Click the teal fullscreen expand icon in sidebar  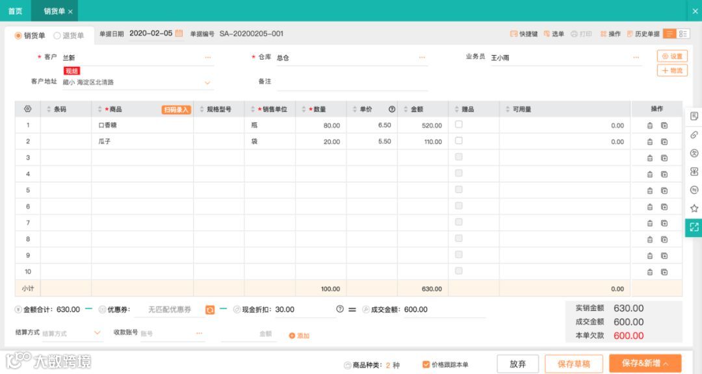point(694,227)
